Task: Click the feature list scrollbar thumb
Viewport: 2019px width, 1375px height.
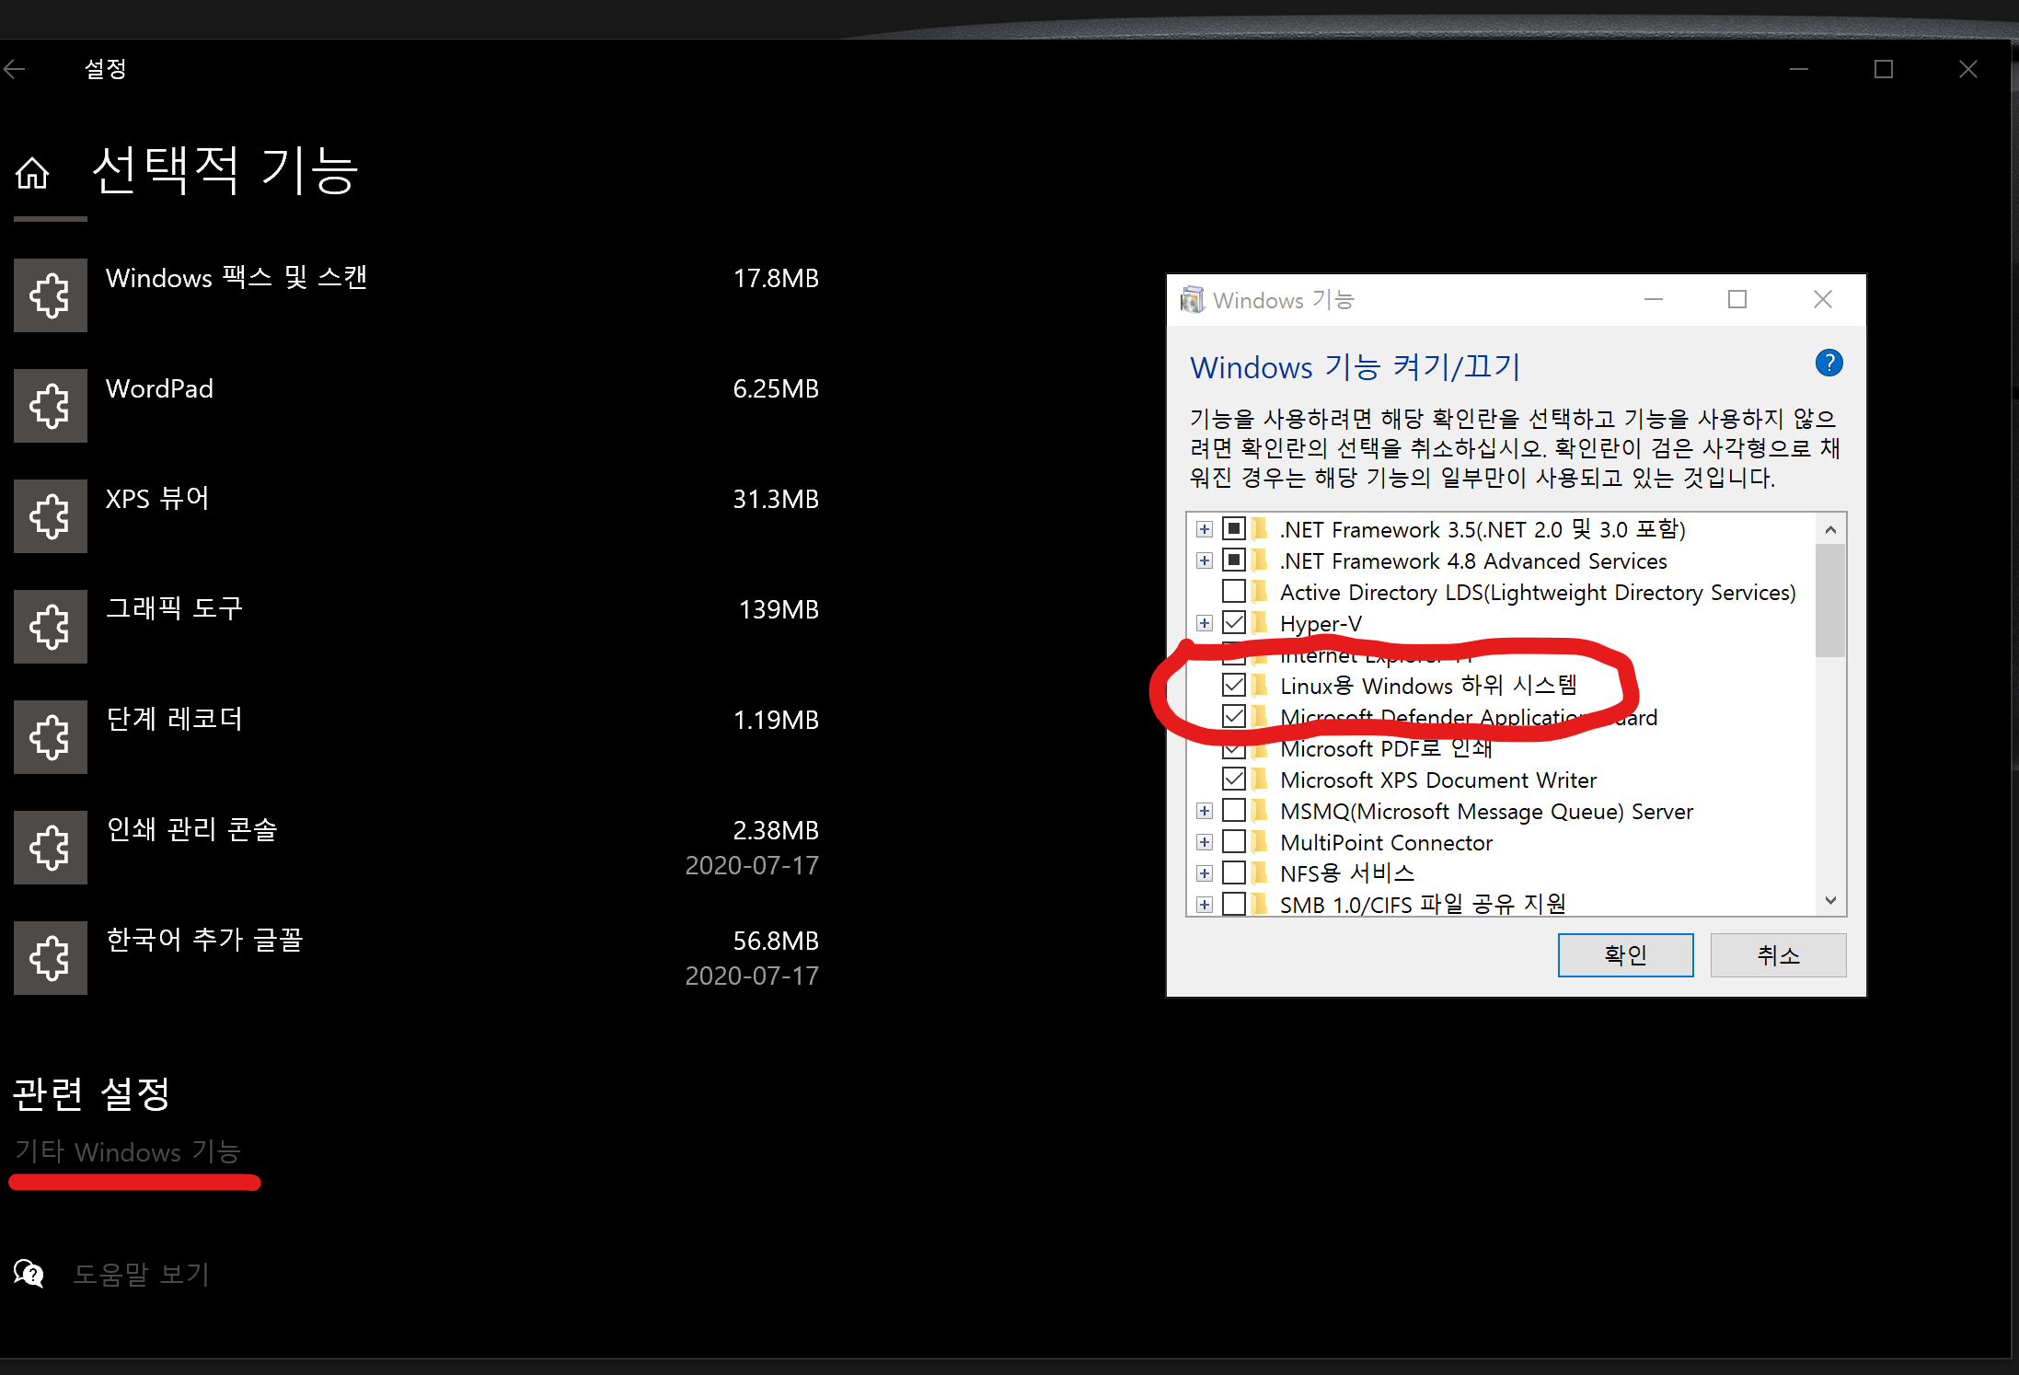Action: [x=1830, y=600]
